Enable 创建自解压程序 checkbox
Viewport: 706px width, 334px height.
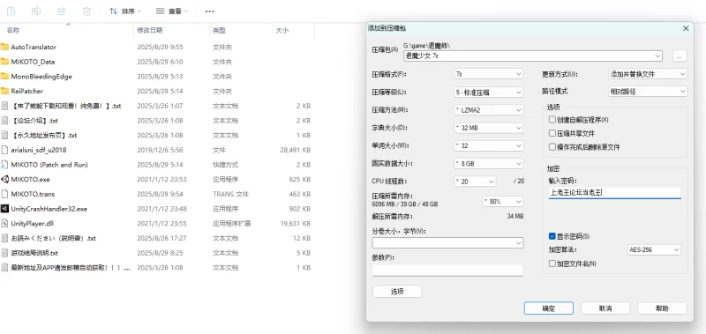point(552,120)
